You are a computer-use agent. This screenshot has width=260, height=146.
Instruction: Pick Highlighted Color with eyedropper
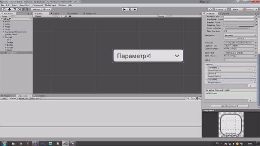tap(256, 19)
